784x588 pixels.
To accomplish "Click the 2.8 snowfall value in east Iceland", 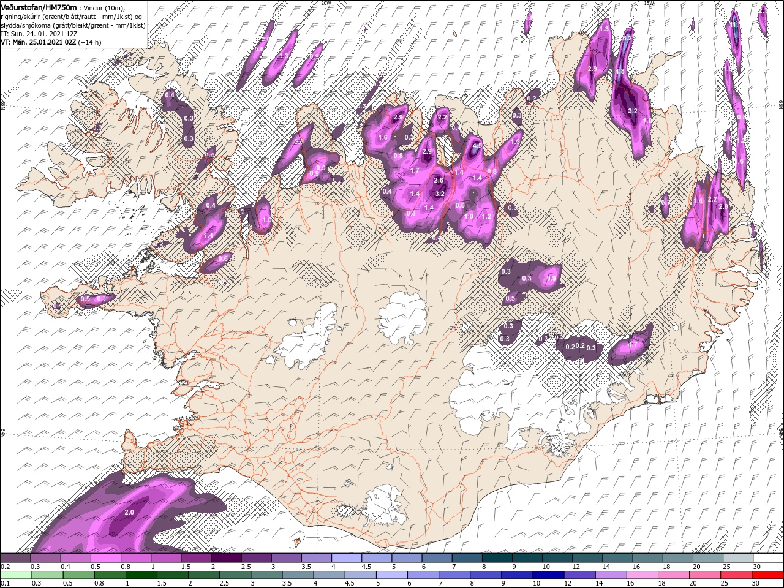I will click(723, 207).
